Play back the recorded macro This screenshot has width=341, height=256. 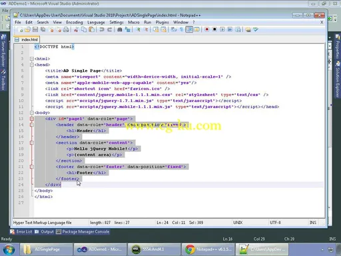(x=222, y=29)
